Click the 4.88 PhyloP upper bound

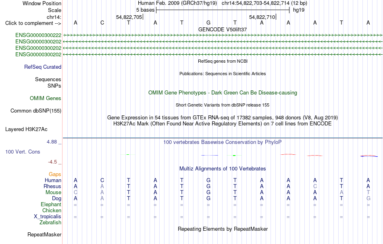52,142
